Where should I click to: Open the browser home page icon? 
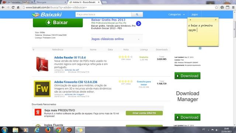click(x=18, y=7)
